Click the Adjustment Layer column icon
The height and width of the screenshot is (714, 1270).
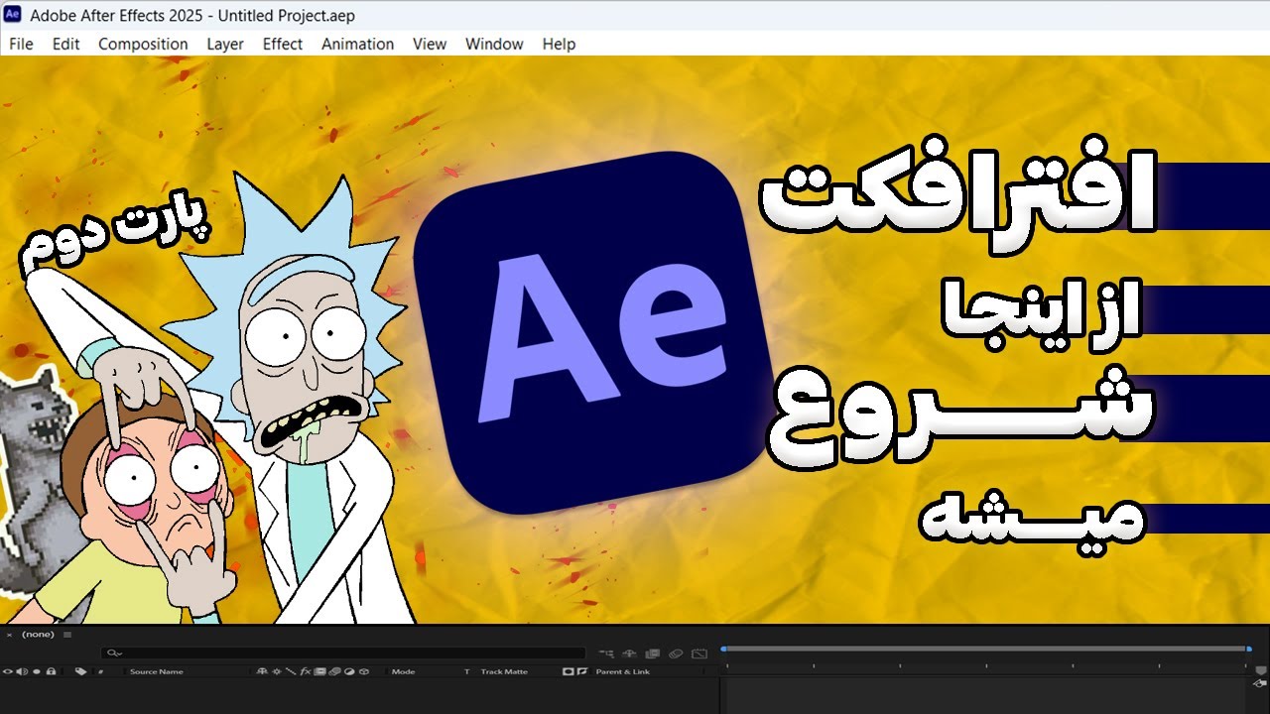pos(349,671)
